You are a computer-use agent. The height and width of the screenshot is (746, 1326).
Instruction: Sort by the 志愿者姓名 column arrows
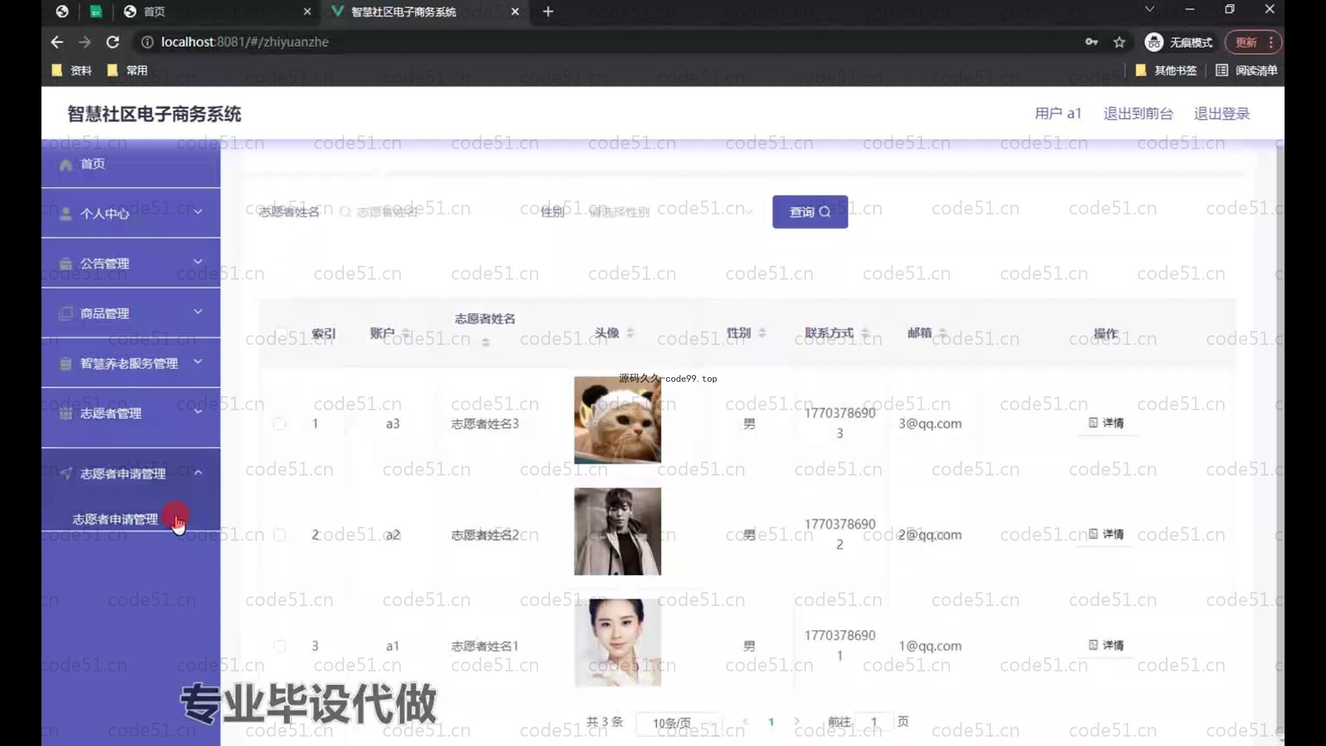(x=485, y=342)
